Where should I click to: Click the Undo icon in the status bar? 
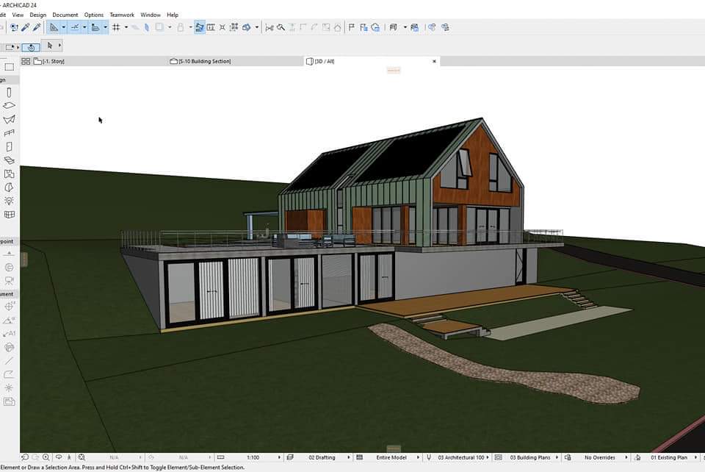point(24,457)
